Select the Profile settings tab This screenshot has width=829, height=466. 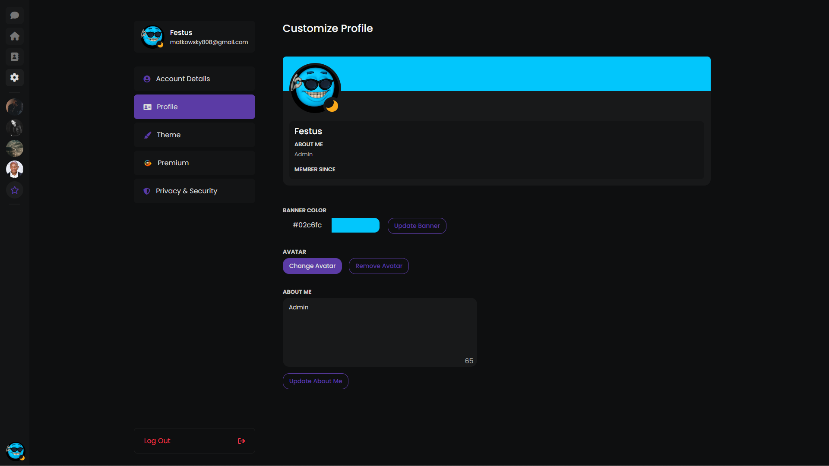[x=194, y=107]
